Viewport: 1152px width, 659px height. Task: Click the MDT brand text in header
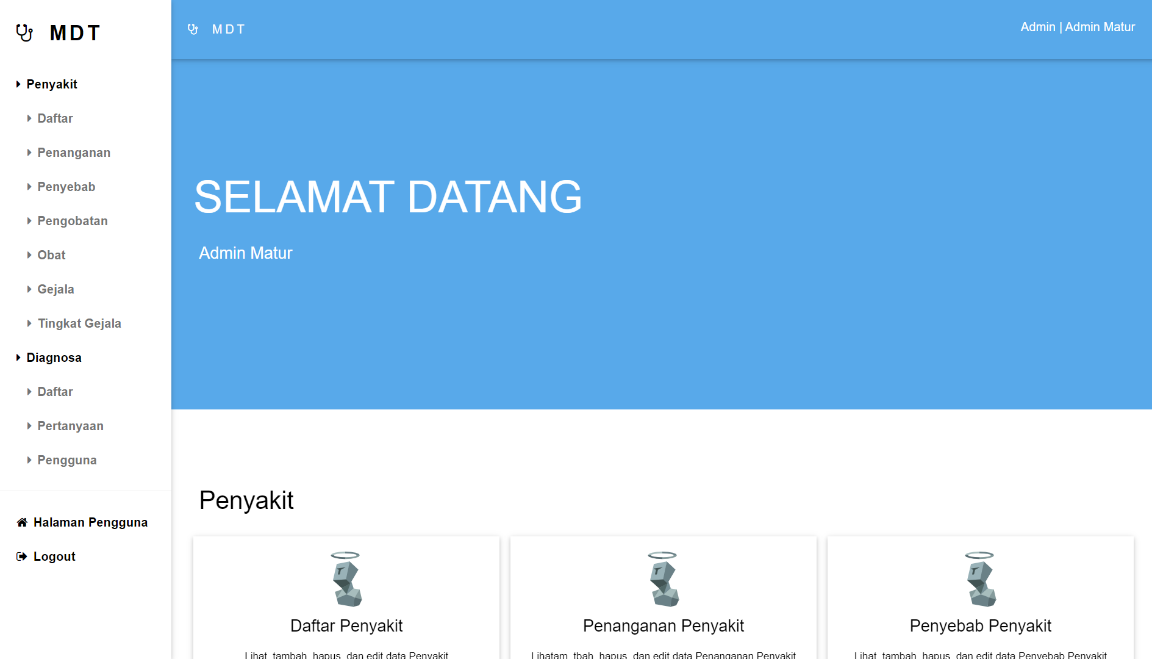[229, 29]
